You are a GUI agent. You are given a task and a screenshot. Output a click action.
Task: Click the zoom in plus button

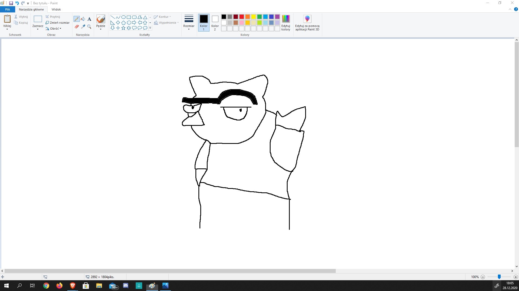516,277
